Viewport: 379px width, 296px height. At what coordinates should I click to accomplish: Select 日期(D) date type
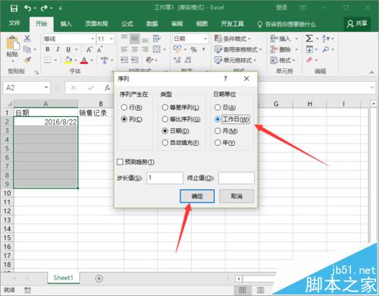pyautogui.click(x=176, y=131)
